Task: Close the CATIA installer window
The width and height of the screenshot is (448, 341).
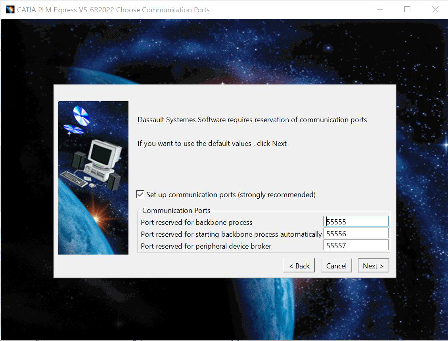Action: [435, 10]
